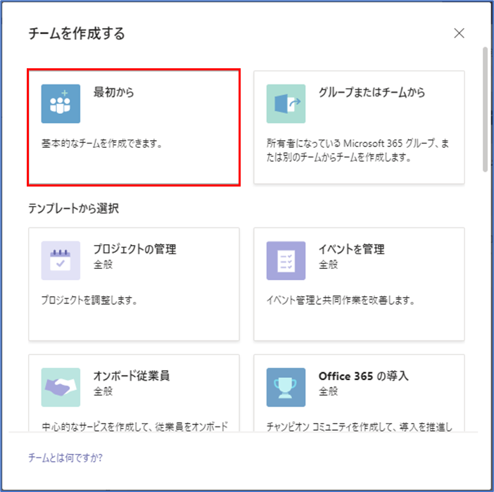Click the イベント管理と共同作業を改善します description
Screen dimensions: 494x492
341,301
